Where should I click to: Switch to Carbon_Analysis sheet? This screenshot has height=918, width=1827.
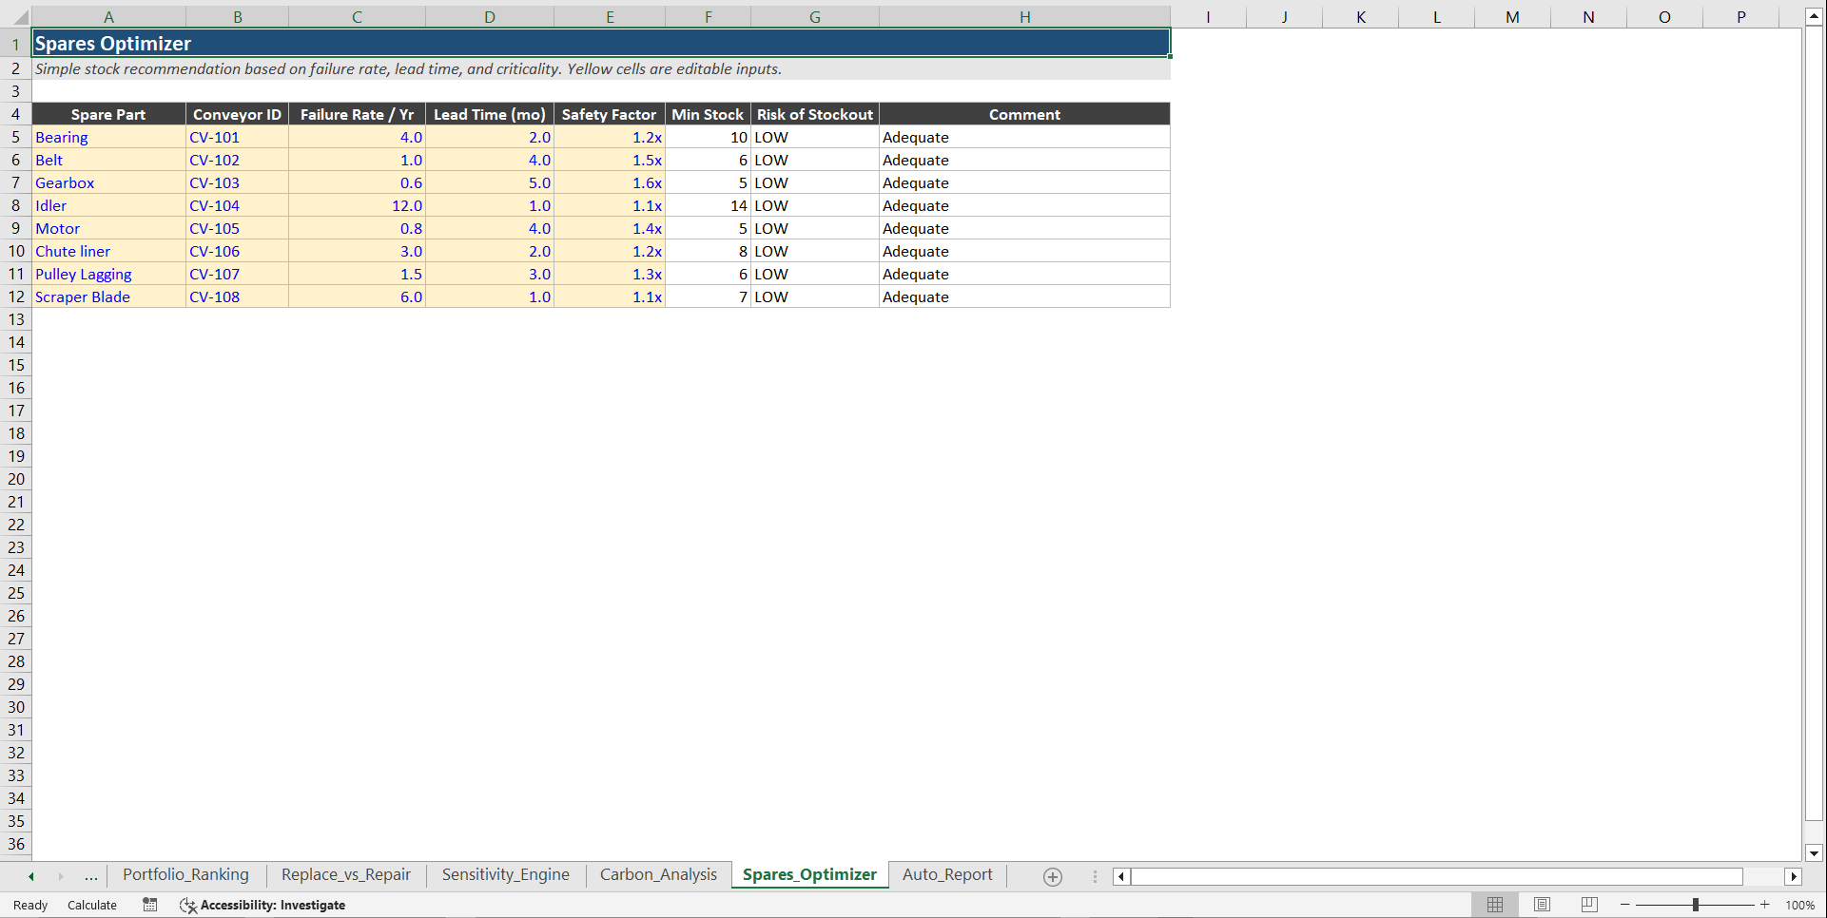click(x=658, y=875)
